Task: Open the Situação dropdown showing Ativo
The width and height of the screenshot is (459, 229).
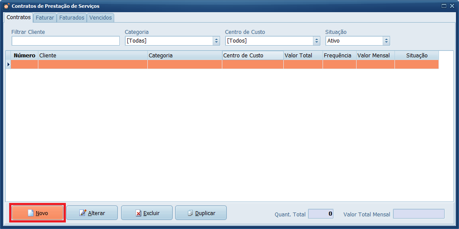Action: pyautogui.click(x=386, y=41)
